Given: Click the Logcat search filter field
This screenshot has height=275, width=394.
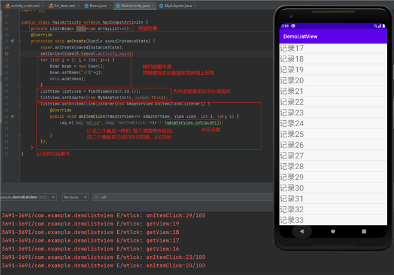Looking at the screenshot, I should point(183,197).
